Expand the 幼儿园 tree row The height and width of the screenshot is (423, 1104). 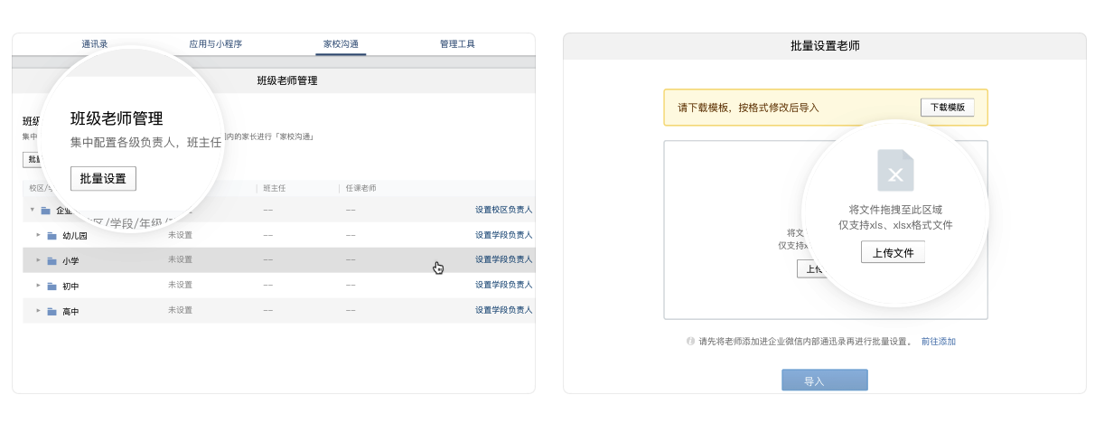coord(39,235)
